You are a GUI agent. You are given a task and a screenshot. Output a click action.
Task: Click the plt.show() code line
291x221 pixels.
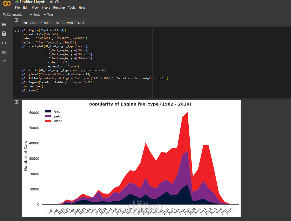click(x=30, y=90)
